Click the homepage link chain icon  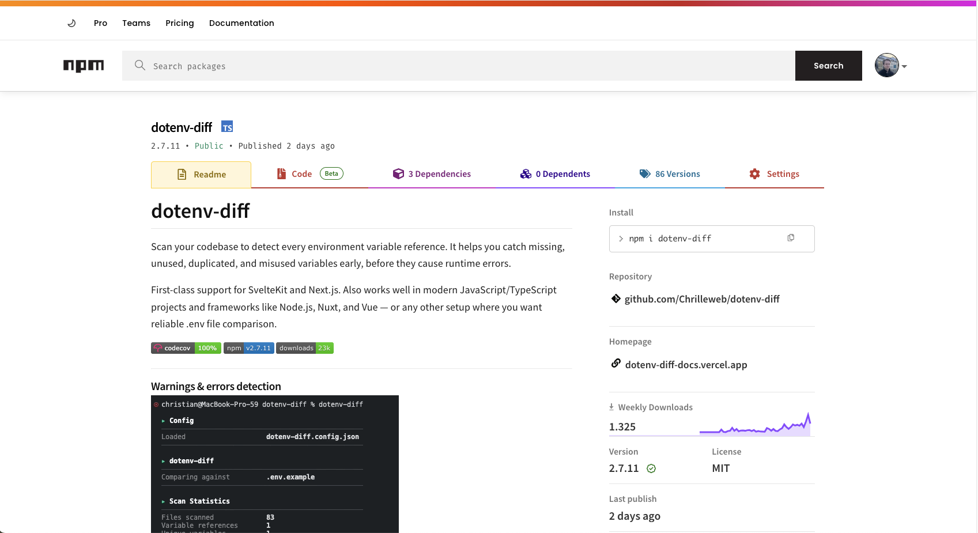(616, 363)
